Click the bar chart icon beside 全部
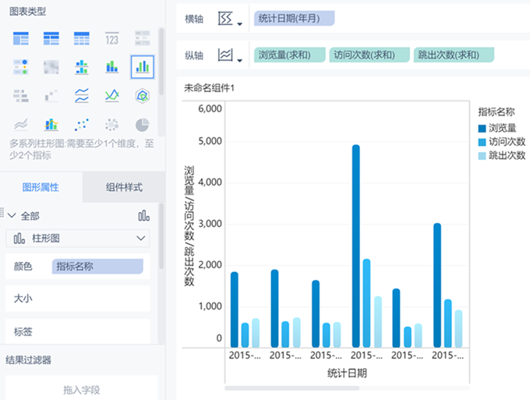Viewport: 530px width, 400px height. 143,216
